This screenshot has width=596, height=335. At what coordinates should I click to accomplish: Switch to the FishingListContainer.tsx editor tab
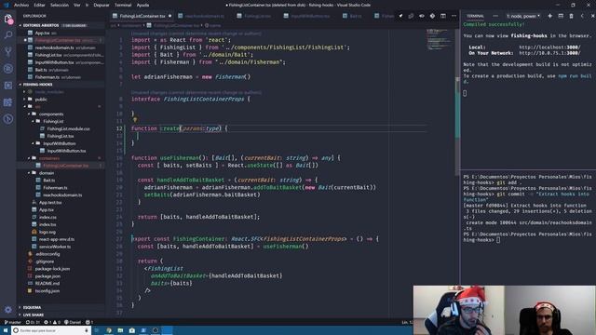tap(142, 16)
